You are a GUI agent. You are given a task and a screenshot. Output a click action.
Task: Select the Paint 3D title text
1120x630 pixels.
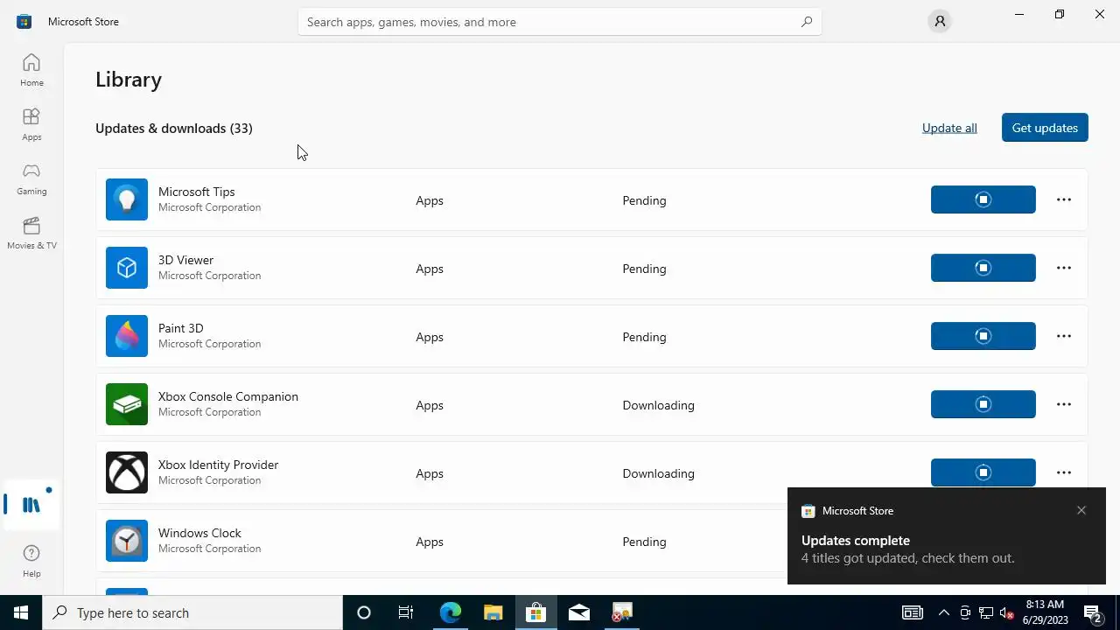[x=181, y=328]
